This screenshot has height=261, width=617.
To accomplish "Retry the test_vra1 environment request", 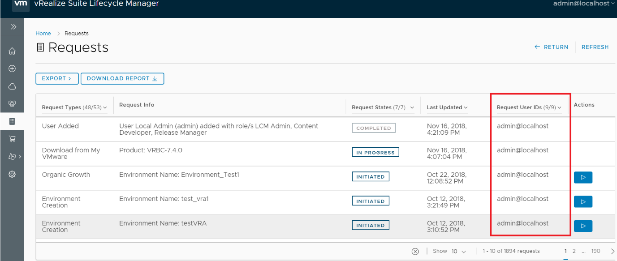I will click(x=583, y=201).
